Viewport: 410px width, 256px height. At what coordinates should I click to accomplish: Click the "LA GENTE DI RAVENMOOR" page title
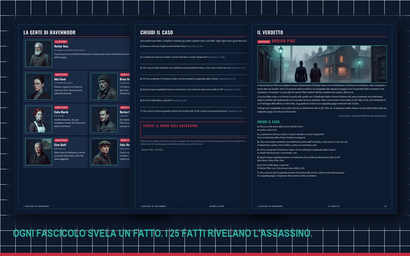[49, 32]
